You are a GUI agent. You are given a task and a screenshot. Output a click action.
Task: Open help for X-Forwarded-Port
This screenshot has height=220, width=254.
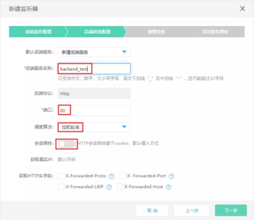pyautogui.click(x=171, y=176)
